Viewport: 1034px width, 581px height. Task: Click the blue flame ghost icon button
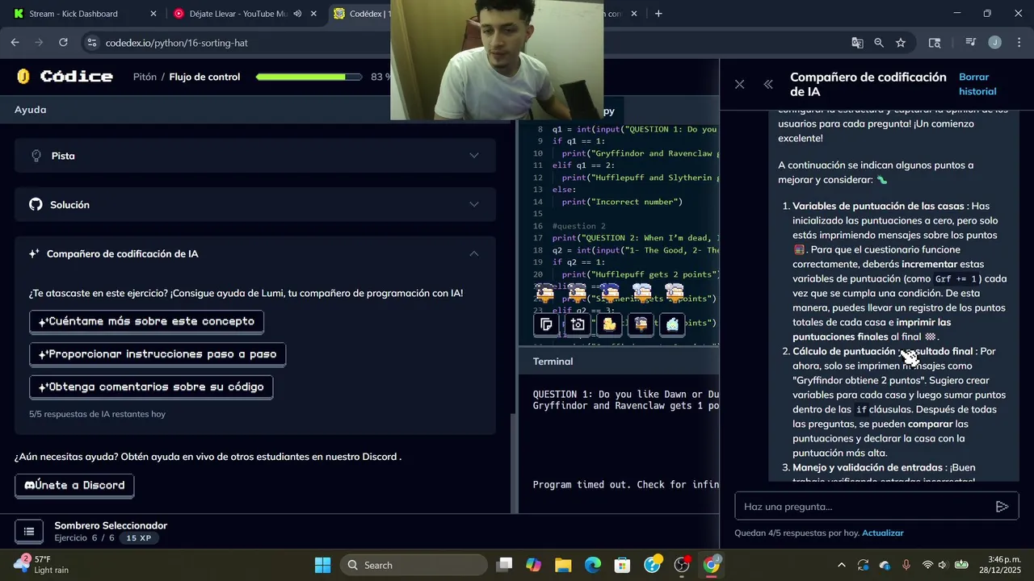[672, 324]
